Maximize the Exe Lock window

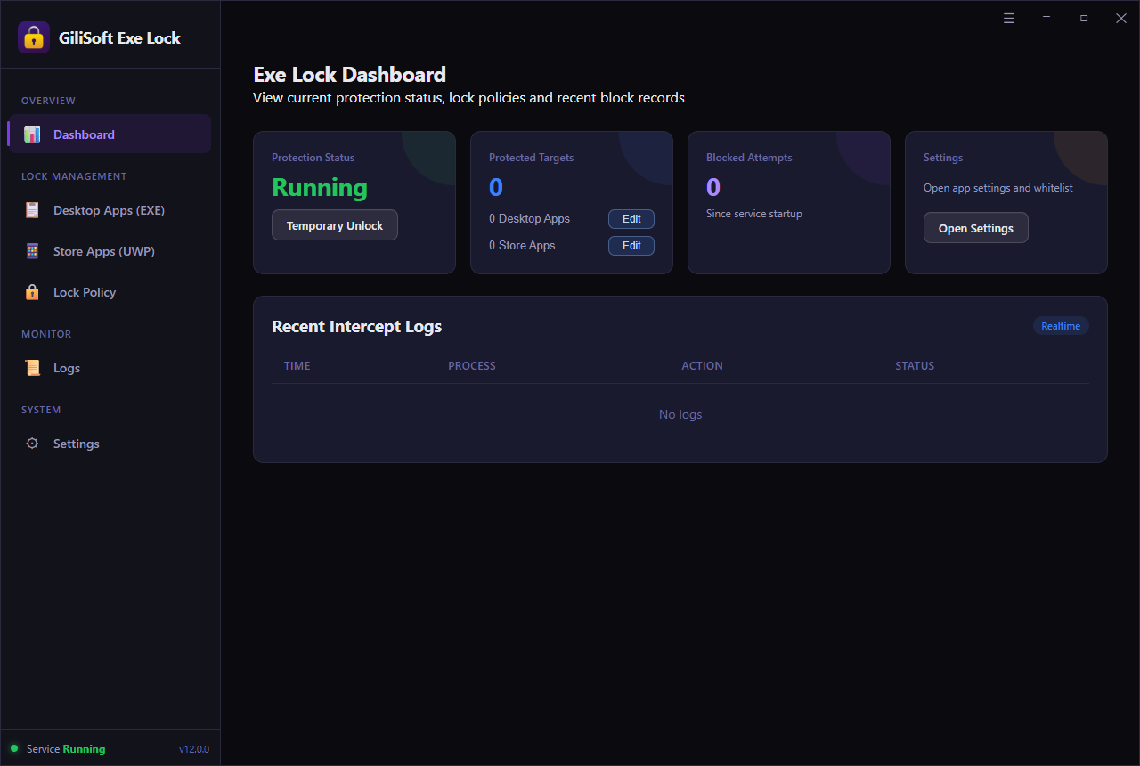click(x=1084, y=18)
